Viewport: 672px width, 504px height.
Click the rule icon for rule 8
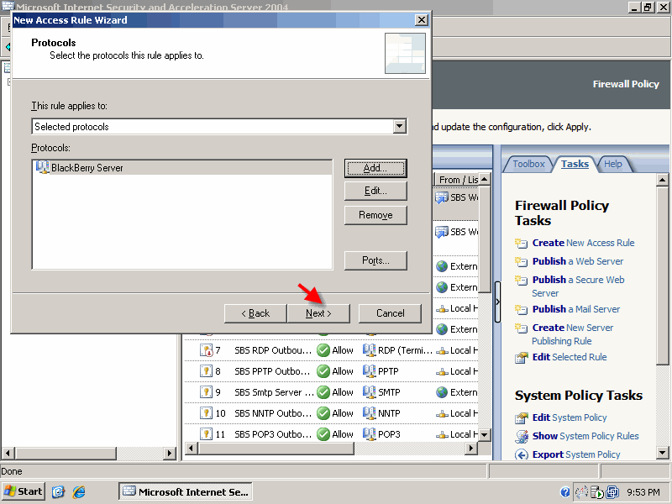pos(206,371)
